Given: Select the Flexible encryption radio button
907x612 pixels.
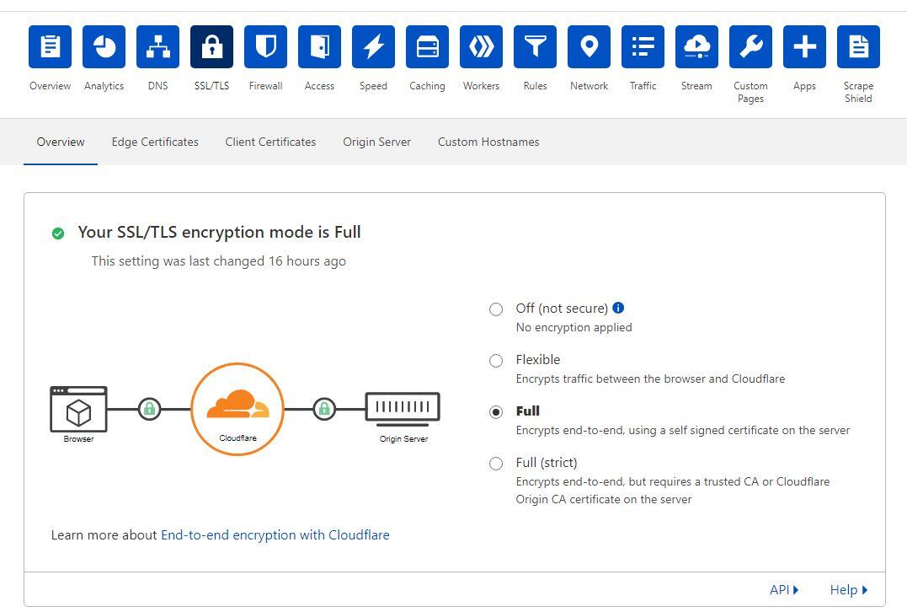Looking at the screenshot, I should (x=496, y=361).
